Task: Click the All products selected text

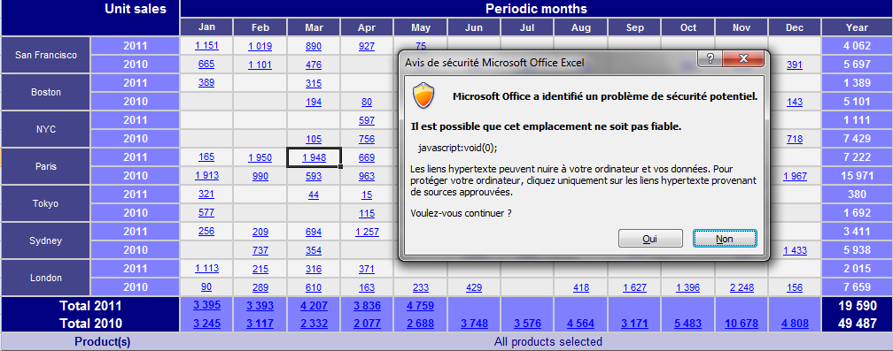Action: [547, 342]
